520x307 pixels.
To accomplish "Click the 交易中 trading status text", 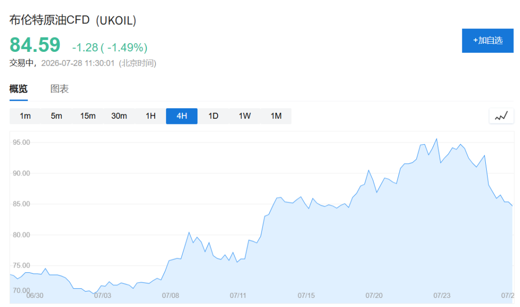I will 21,63.
